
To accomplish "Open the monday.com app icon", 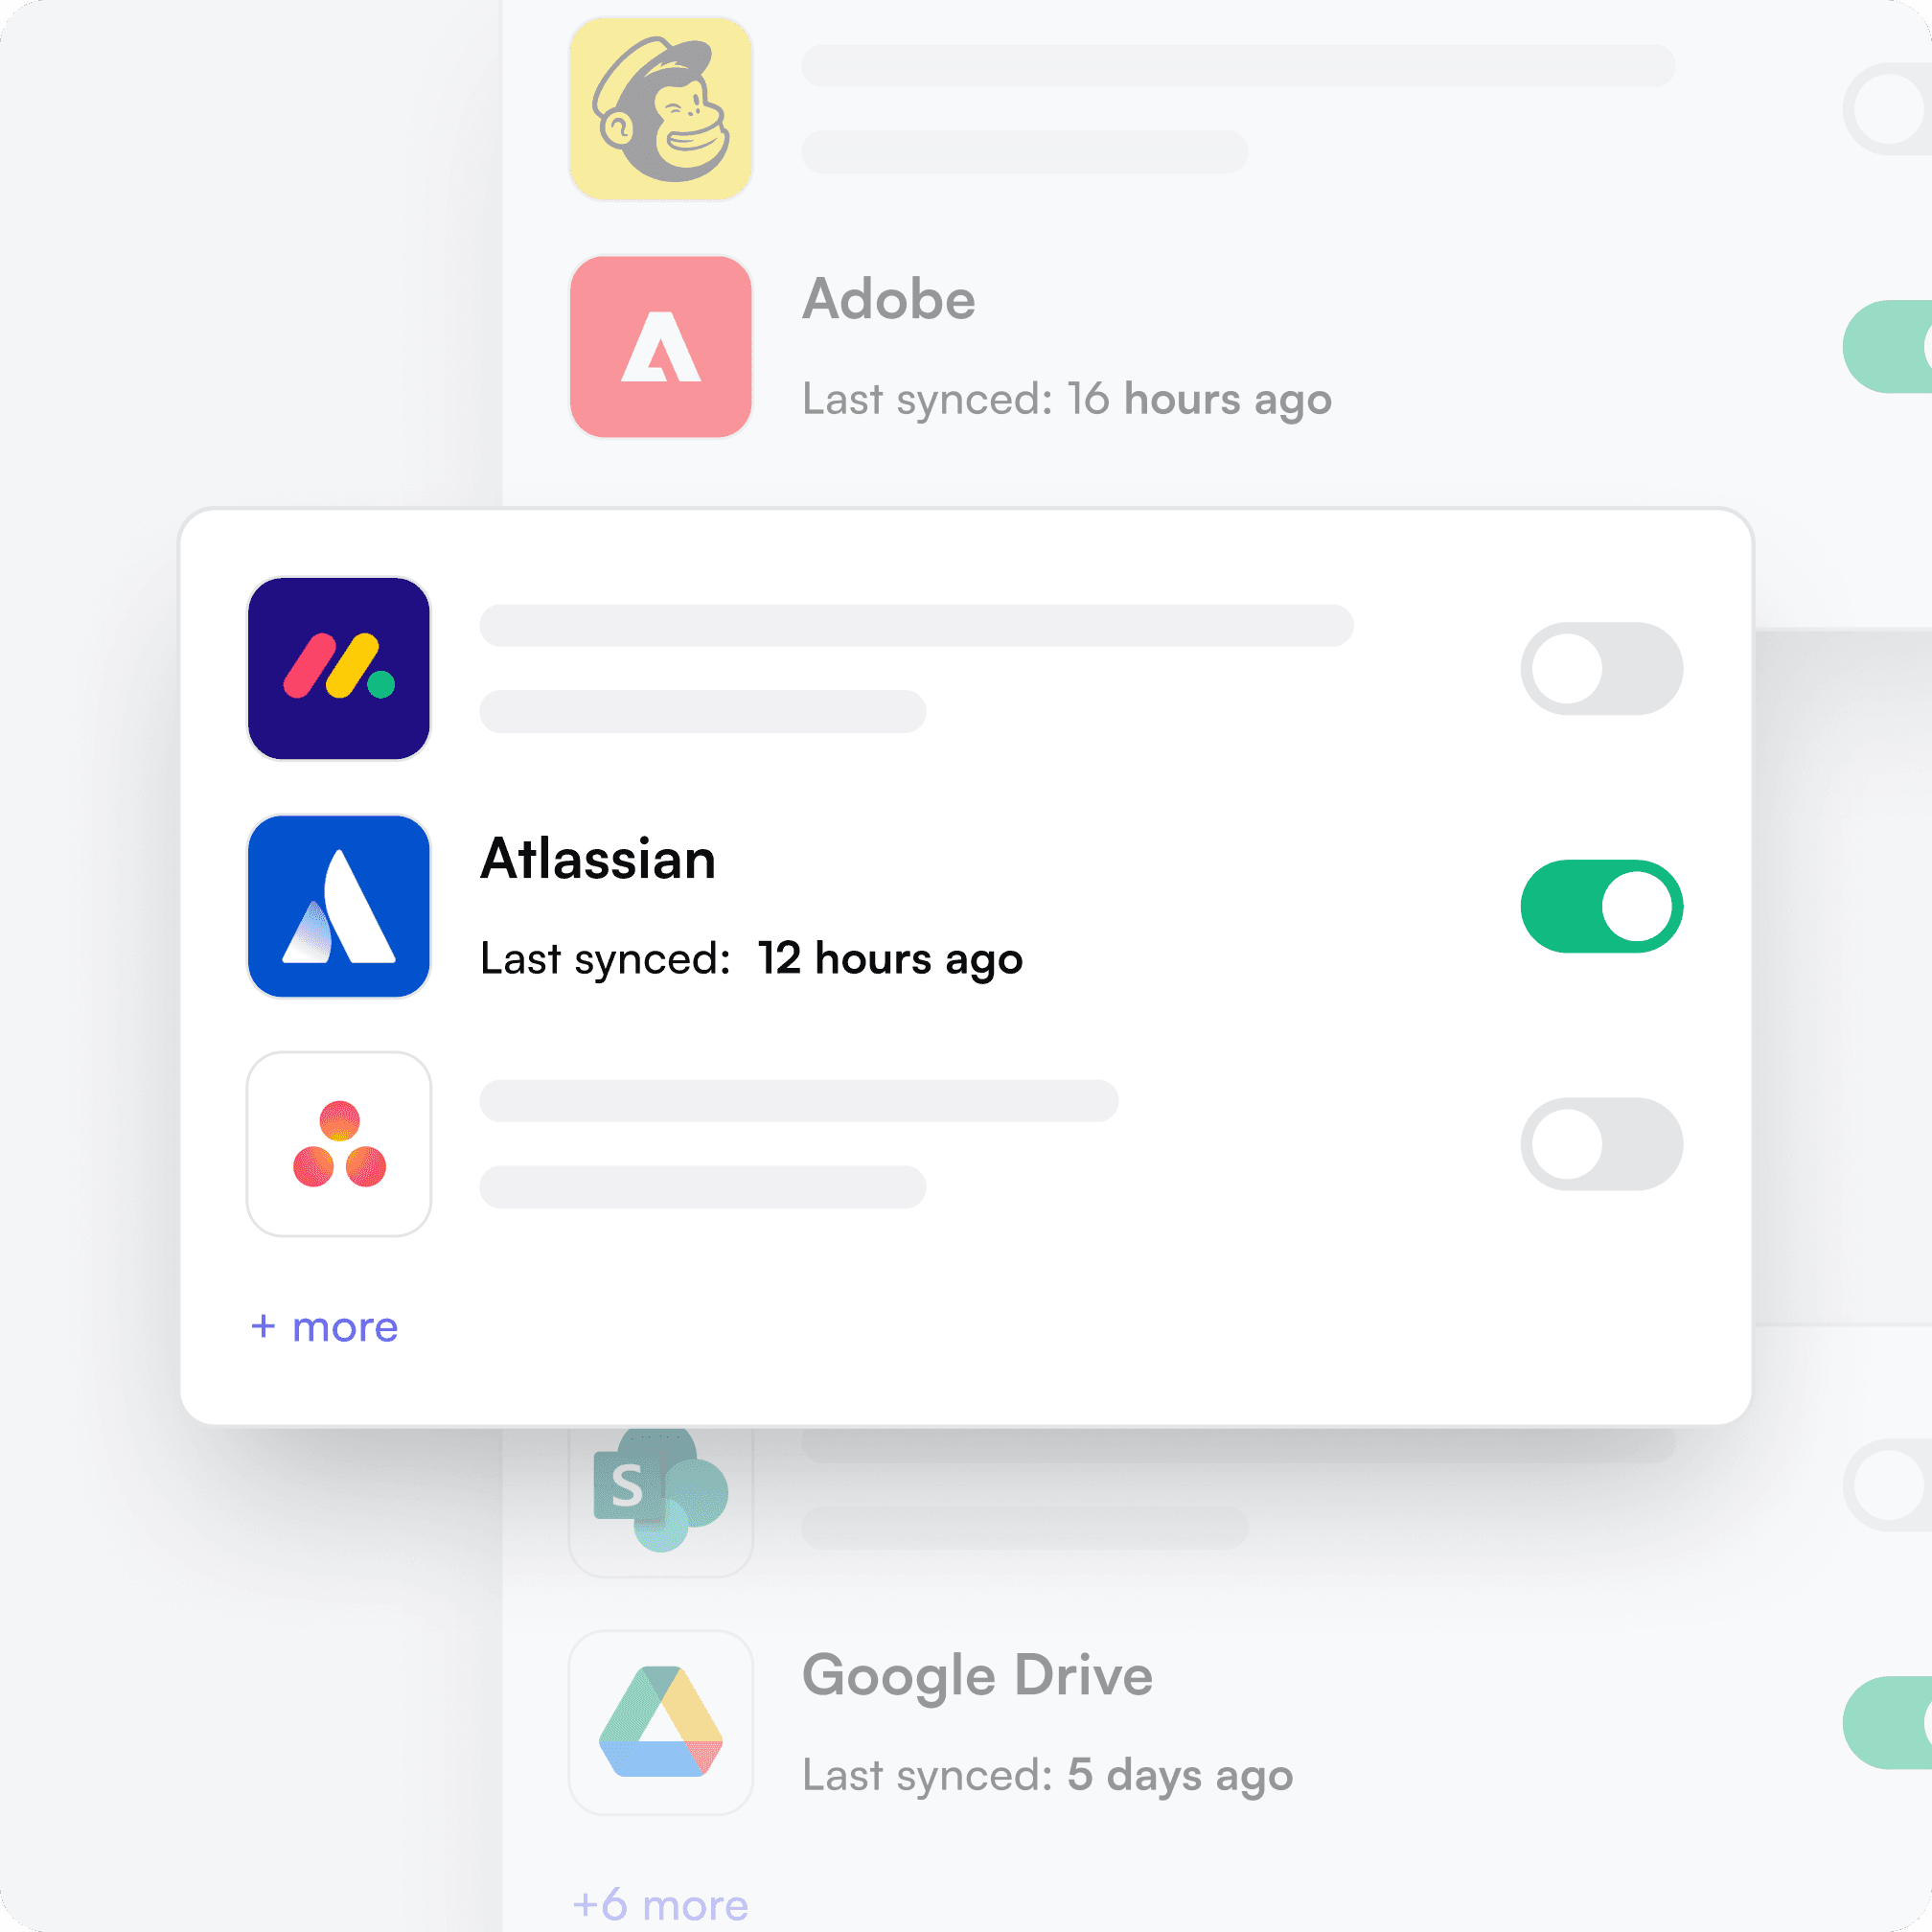I will coord(339,668).
